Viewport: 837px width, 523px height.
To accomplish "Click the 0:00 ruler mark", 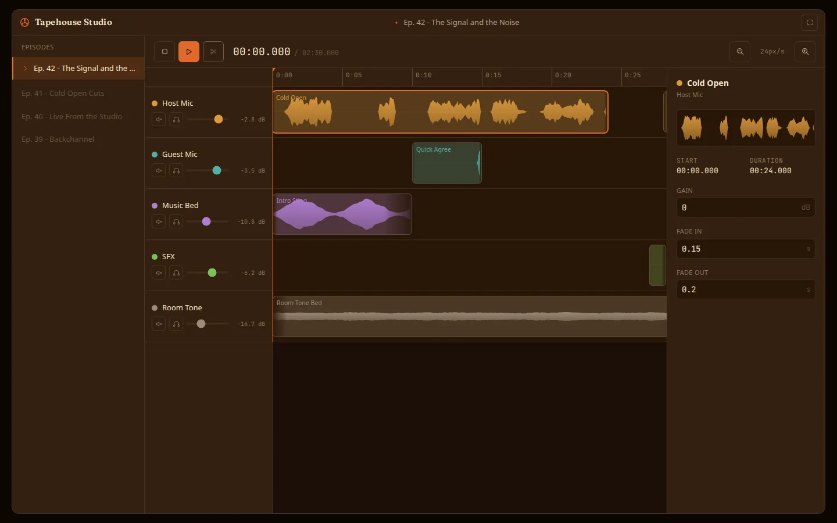I will coord(284,76).
